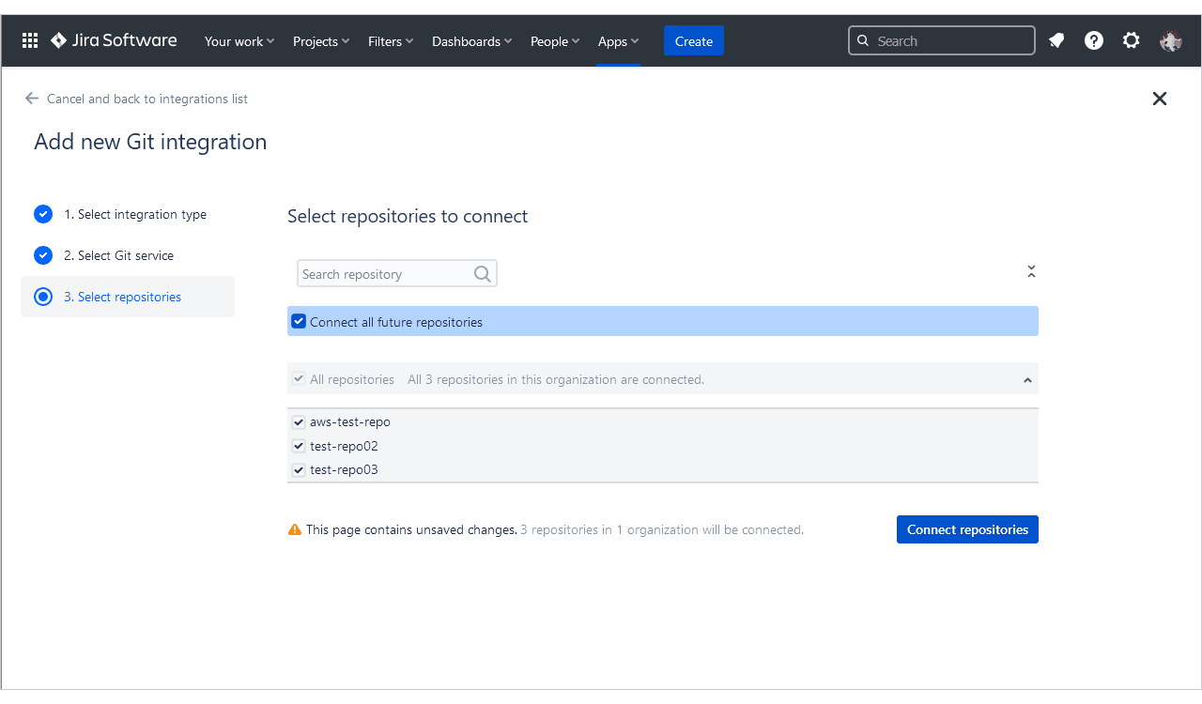Open the Apps menu

pos(618,41)
